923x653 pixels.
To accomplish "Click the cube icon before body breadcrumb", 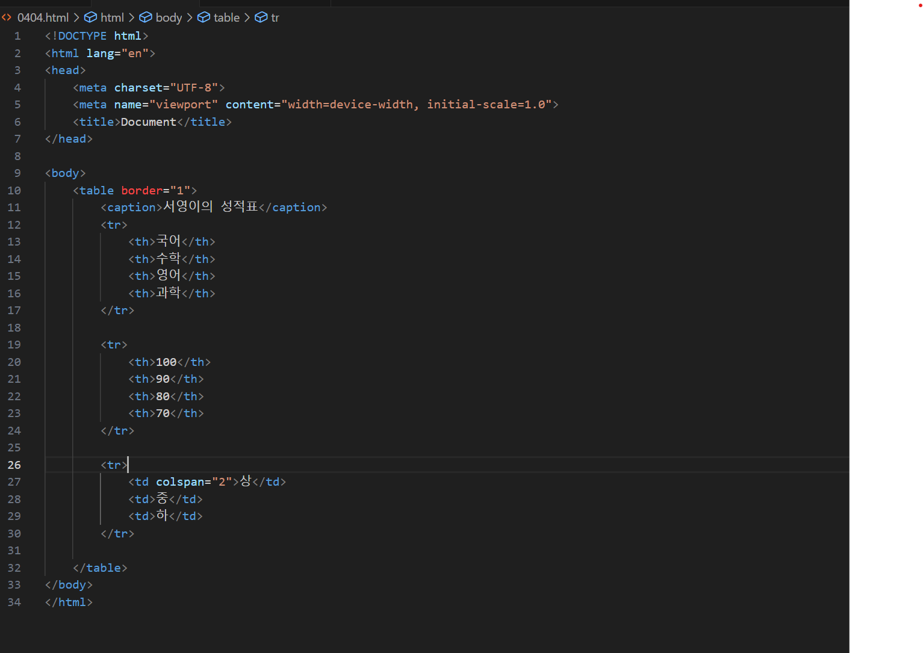I will [x=146, y=17].
